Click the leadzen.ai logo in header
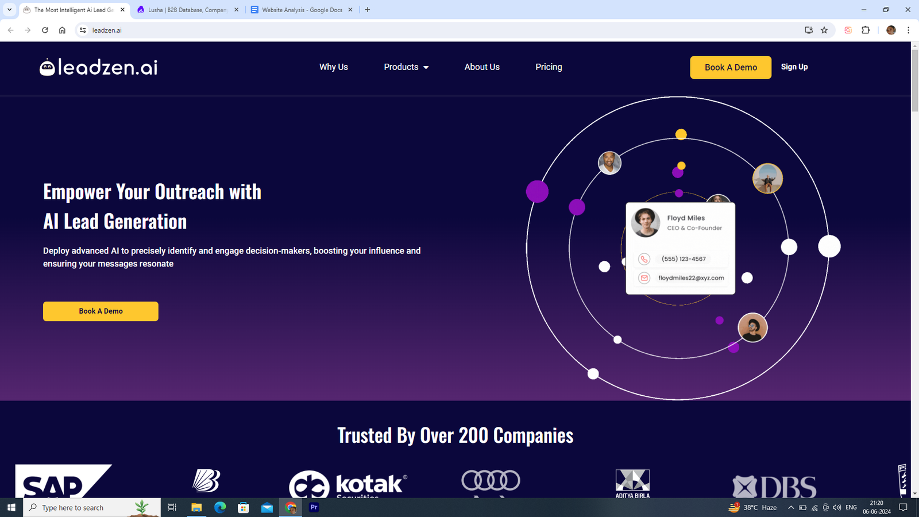Viewport: 919px width, 517px height. pos(98,67)
